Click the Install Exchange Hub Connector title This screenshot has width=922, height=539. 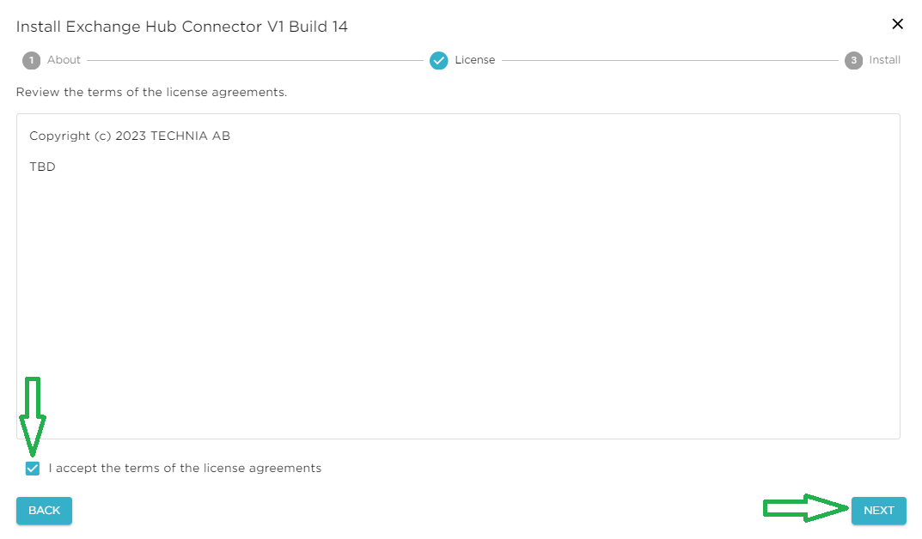pyautogui.click(x=182, y=27)
